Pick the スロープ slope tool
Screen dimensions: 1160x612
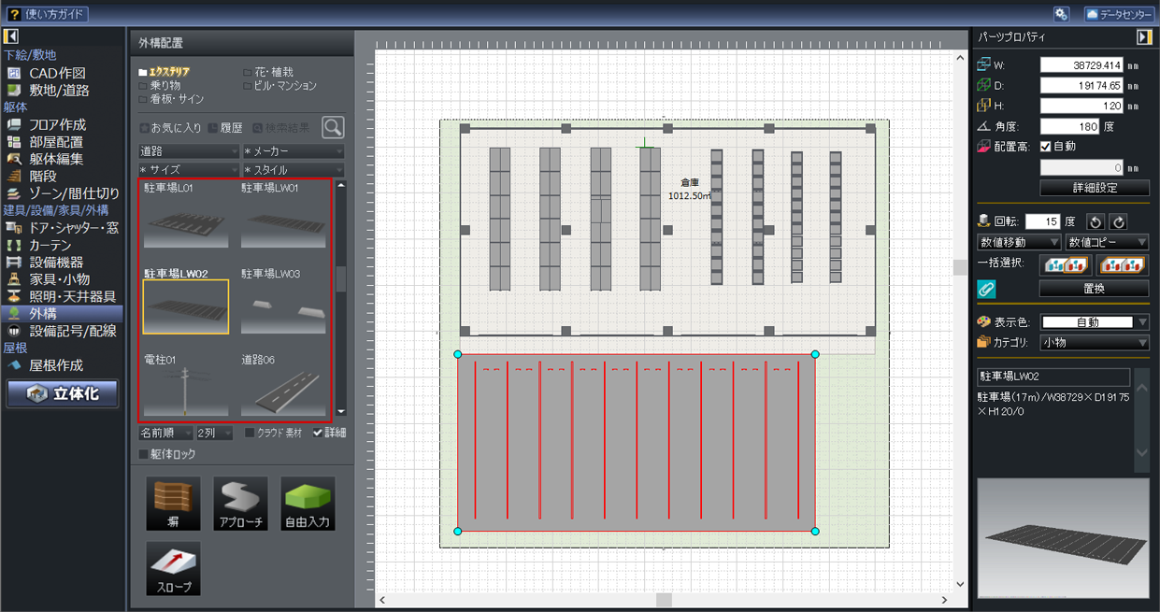pos(173,569)
